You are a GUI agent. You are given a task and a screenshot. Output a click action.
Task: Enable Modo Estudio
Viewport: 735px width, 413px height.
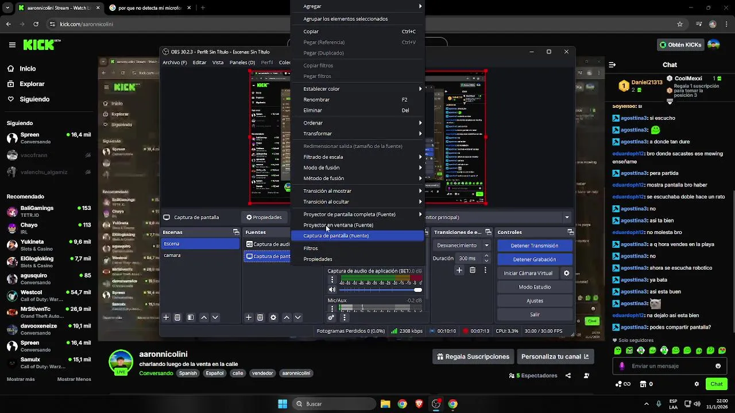[x=535, y=287]
